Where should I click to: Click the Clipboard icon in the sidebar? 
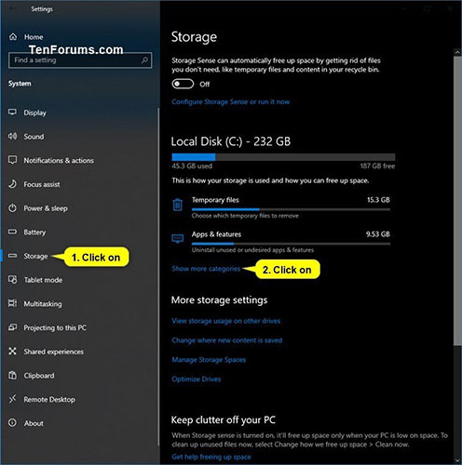(12, 375)
